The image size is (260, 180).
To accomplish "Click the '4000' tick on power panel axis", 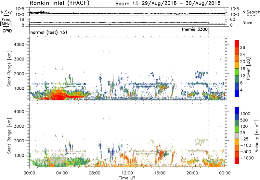I will [x=19, y=45].
